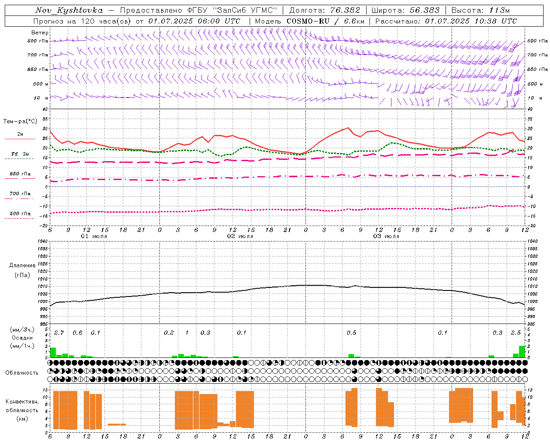Click the 'Тем-ра(°C)' axis title
Image resolution: width=550 pixels, height=440 pixels.
tap(20, 122)
